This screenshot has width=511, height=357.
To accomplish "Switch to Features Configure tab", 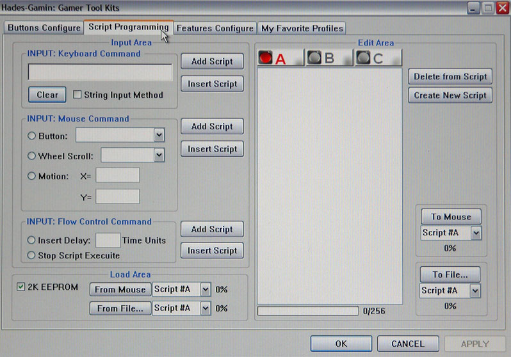I will pos(215,28).
